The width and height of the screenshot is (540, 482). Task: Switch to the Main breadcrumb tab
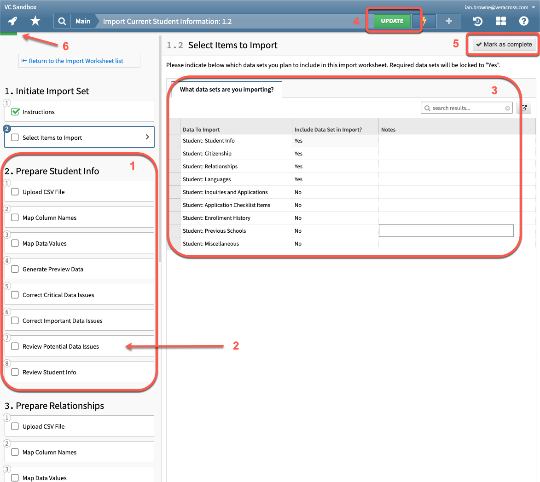83,21
